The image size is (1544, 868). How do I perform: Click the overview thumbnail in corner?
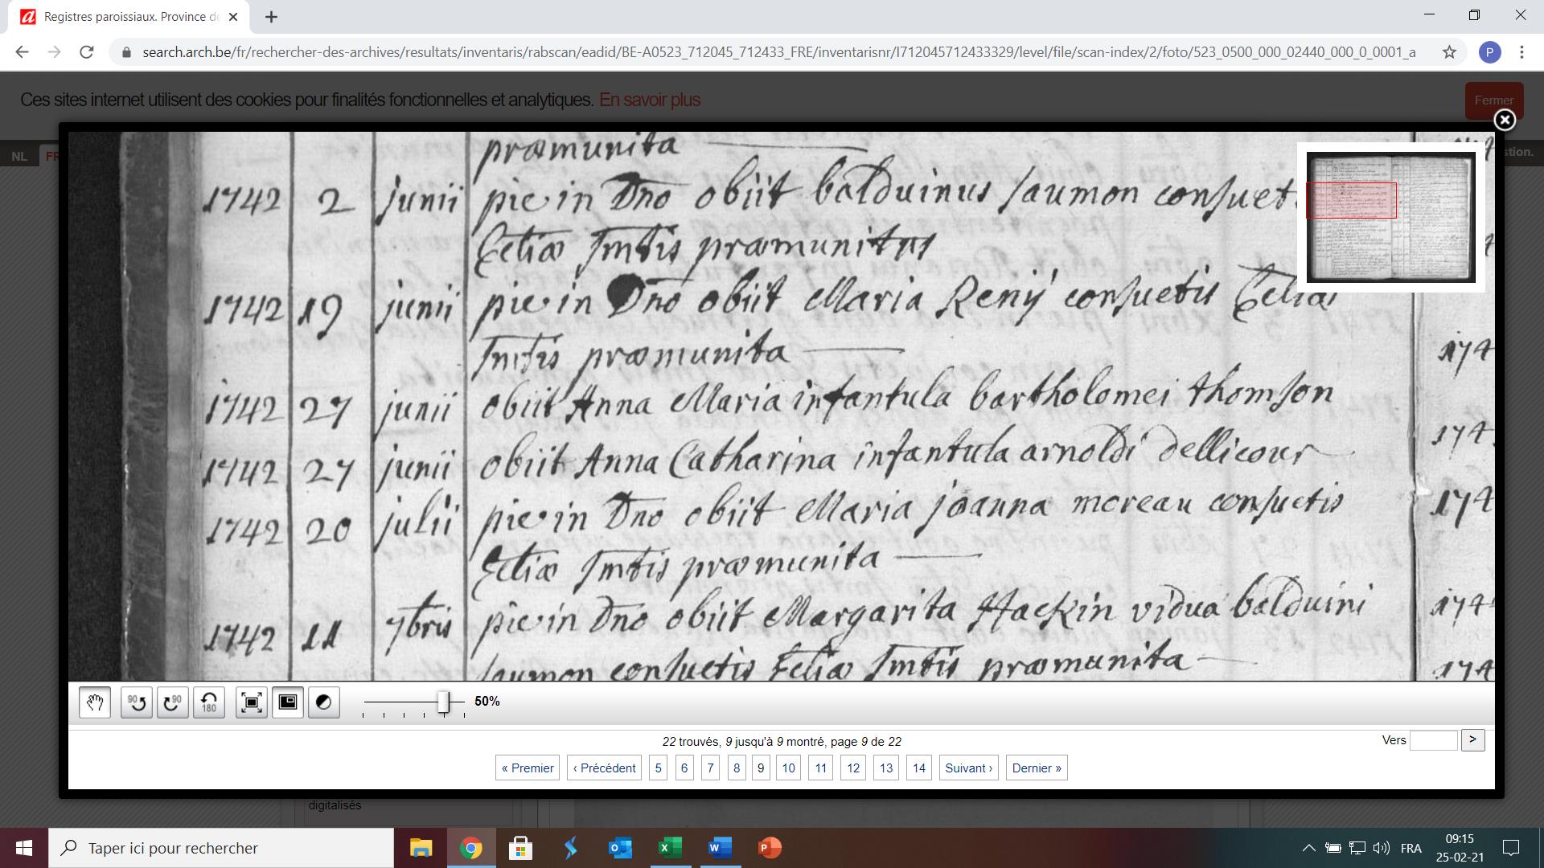(x=1390, y=217)
